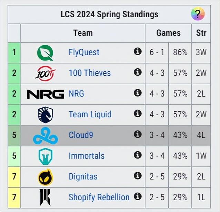Click the Dignitas info icon

tap(138, 176)
